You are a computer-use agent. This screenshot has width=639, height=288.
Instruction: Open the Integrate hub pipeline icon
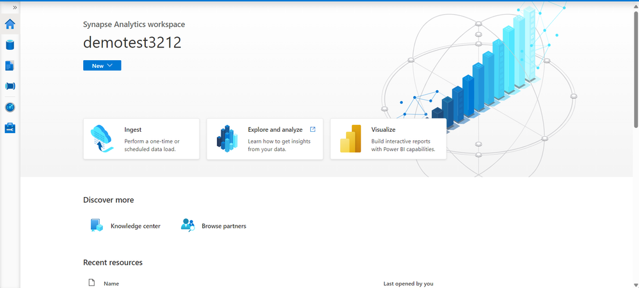[x=10, y=86]
